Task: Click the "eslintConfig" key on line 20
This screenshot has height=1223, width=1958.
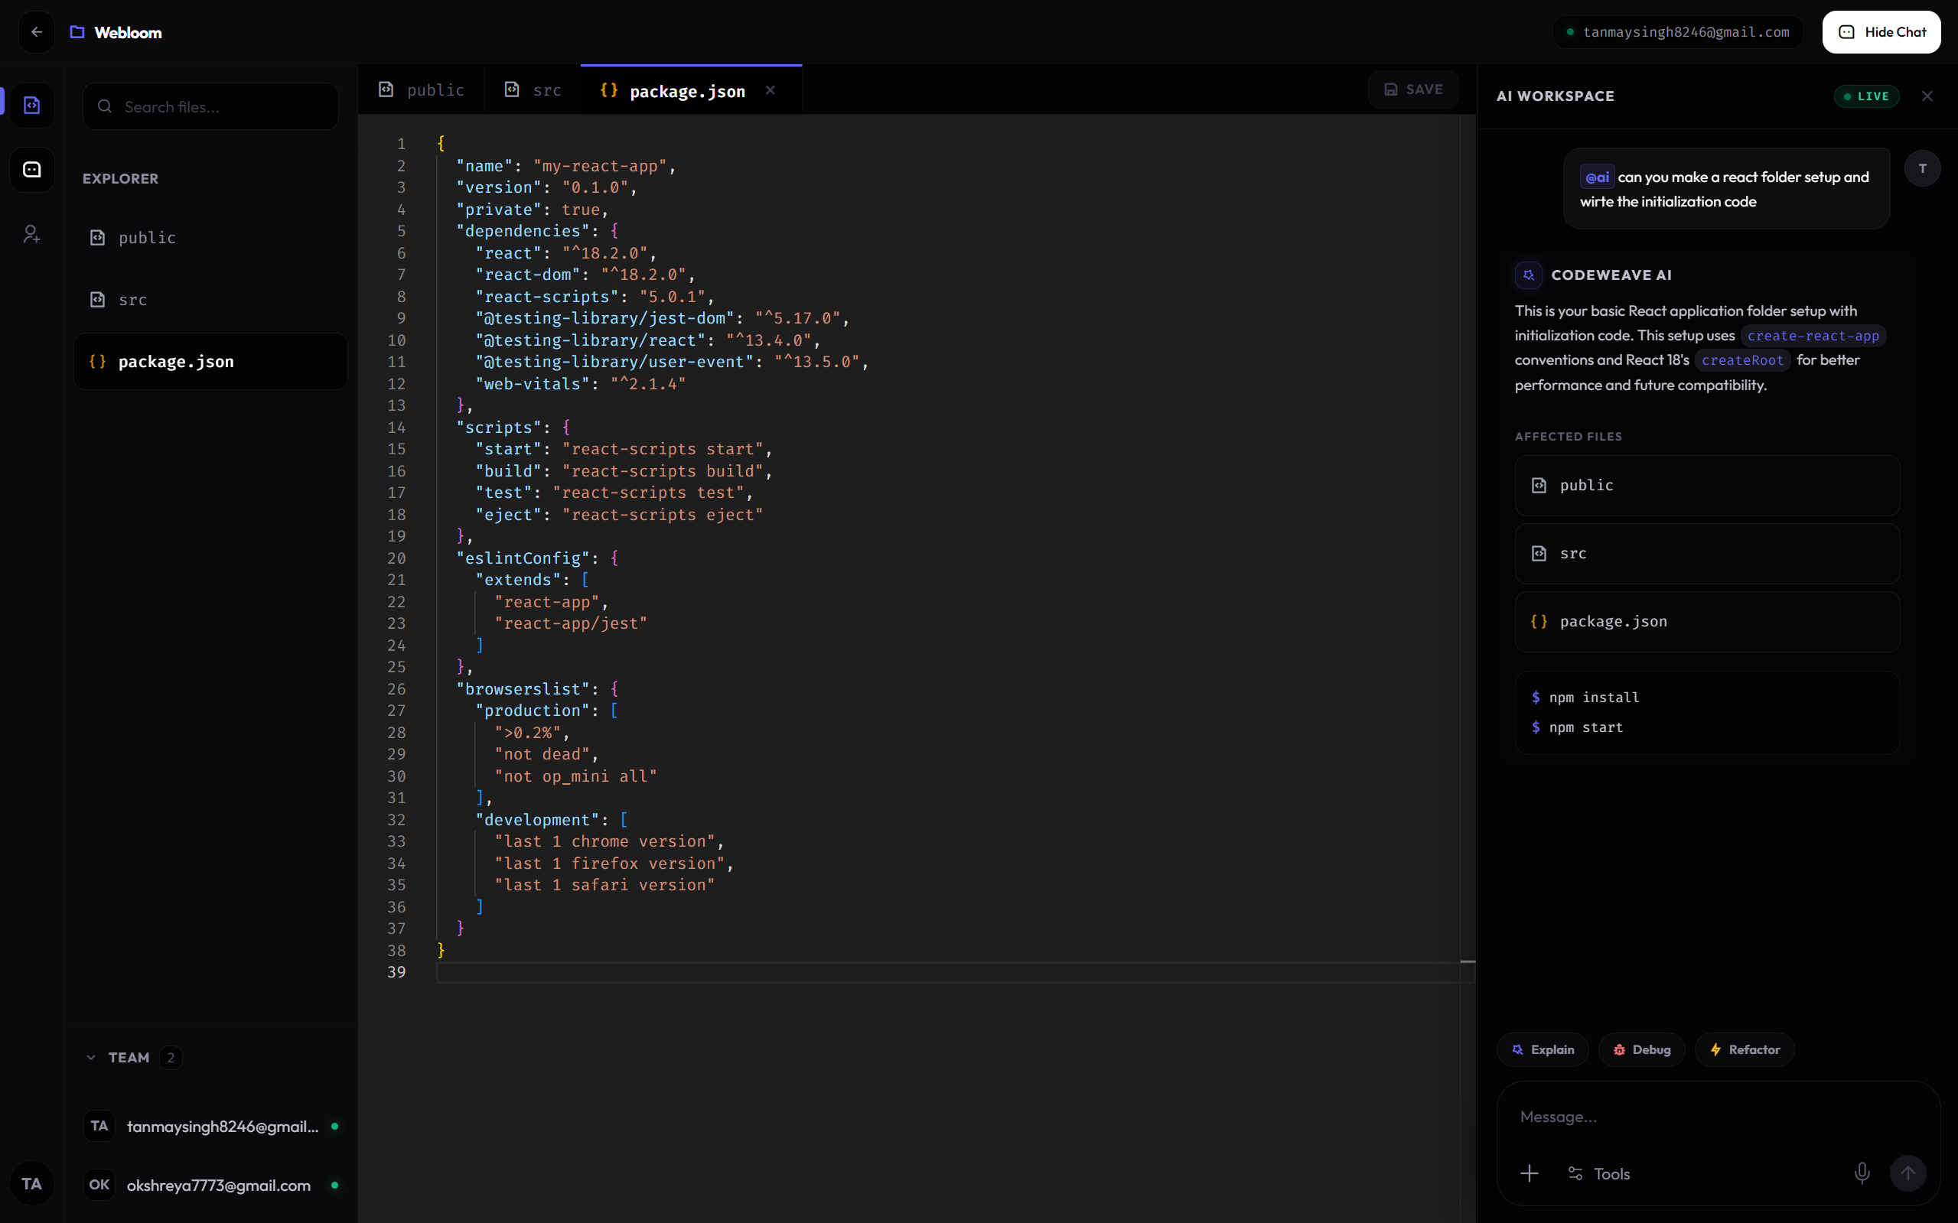Action: (523, 558)
